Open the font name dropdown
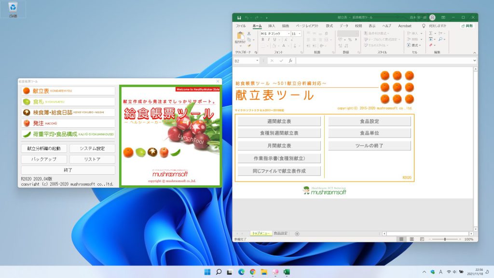The height and width of the screenshot is (278, 494). pyautogui.click(x=288, y=33)
